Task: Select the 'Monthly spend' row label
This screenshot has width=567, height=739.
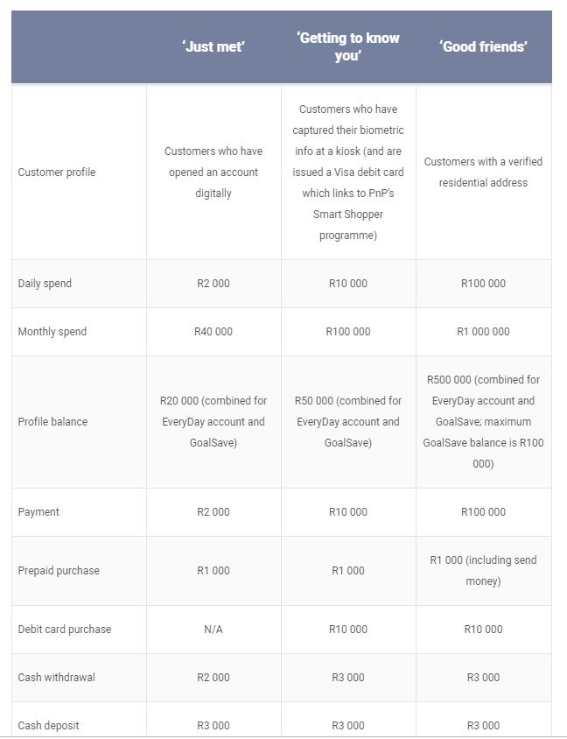Action: coord(52,332)
